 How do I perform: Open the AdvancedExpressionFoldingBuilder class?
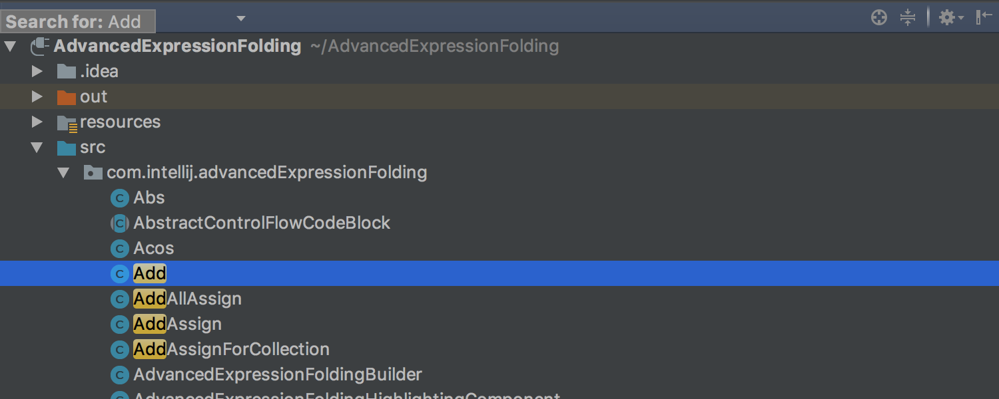point(277,374)
